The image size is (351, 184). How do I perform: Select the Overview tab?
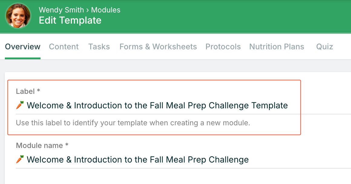pyautogui.click(x=23, y=47)
